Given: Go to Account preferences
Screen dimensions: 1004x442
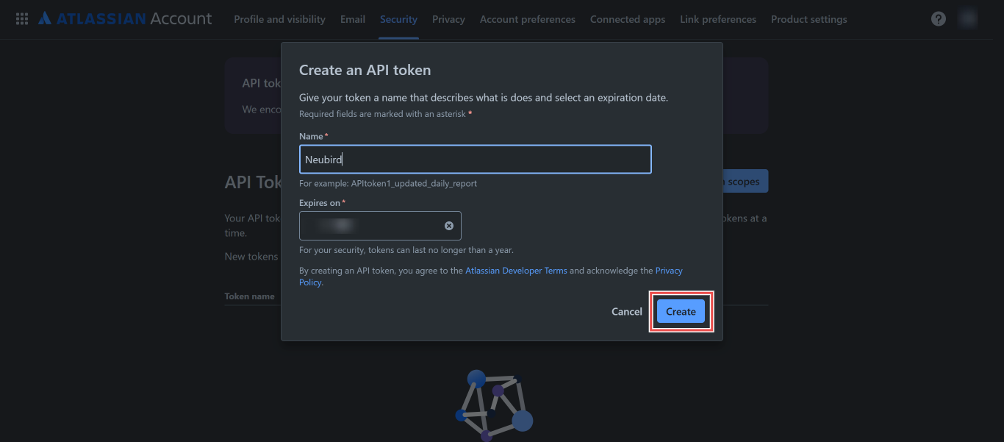Looking at the screenshot, I should coord(527,19).
